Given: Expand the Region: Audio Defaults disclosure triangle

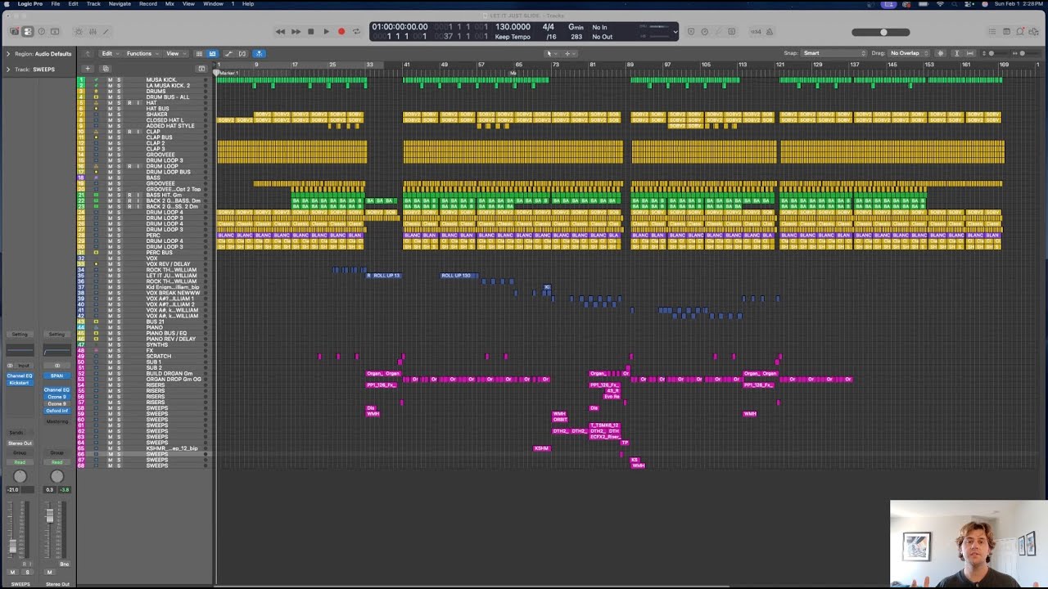Looking at the screenshot, I should click(7, 53).
